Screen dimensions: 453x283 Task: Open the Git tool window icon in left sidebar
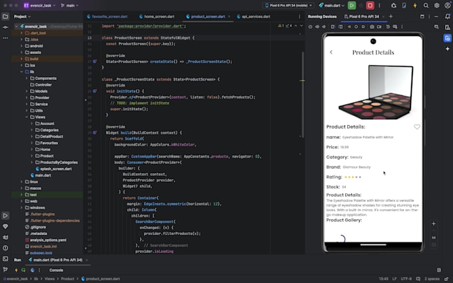coord(5,270)
